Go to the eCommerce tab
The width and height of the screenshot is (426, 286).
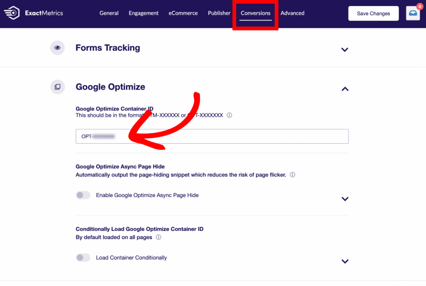pos(183,13)
